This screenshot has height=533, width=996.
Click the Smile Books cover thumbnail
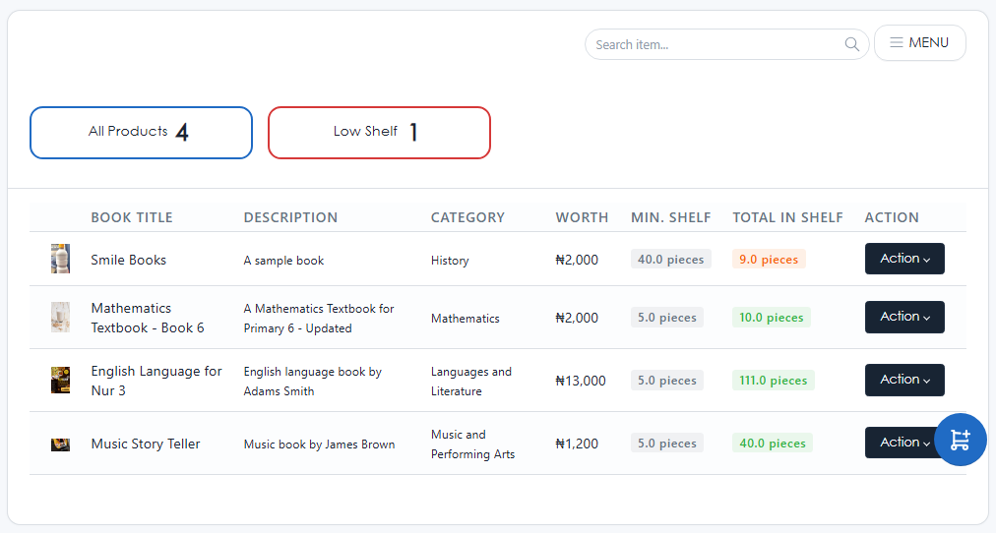[60, 260]
